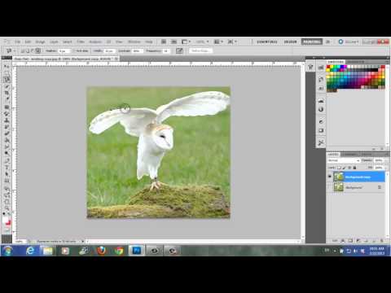Select the Eyedropper tool
391x293 pixels.
7,99
